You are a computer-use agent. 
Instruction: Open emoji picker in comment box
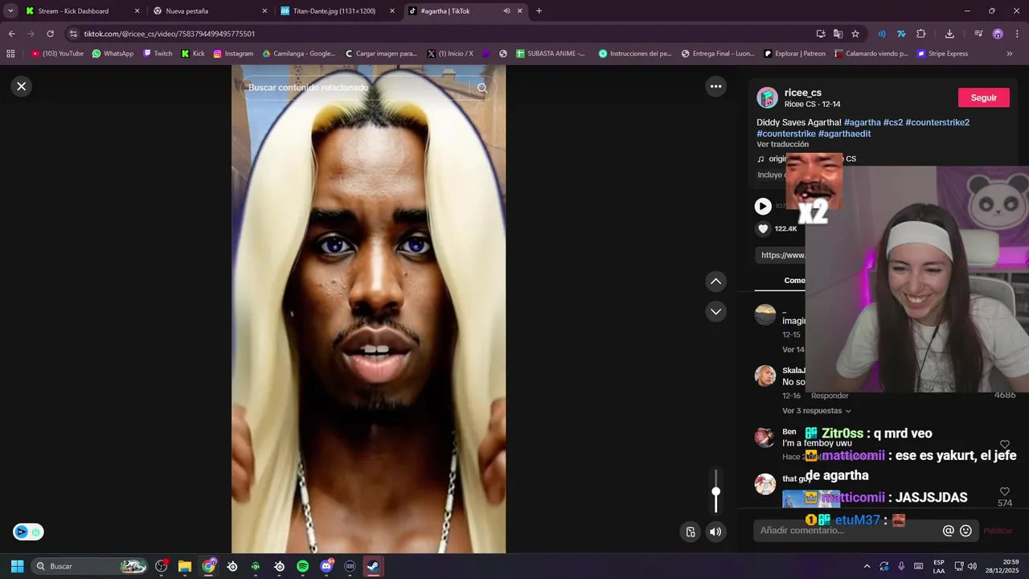click(x=965, y=531)
